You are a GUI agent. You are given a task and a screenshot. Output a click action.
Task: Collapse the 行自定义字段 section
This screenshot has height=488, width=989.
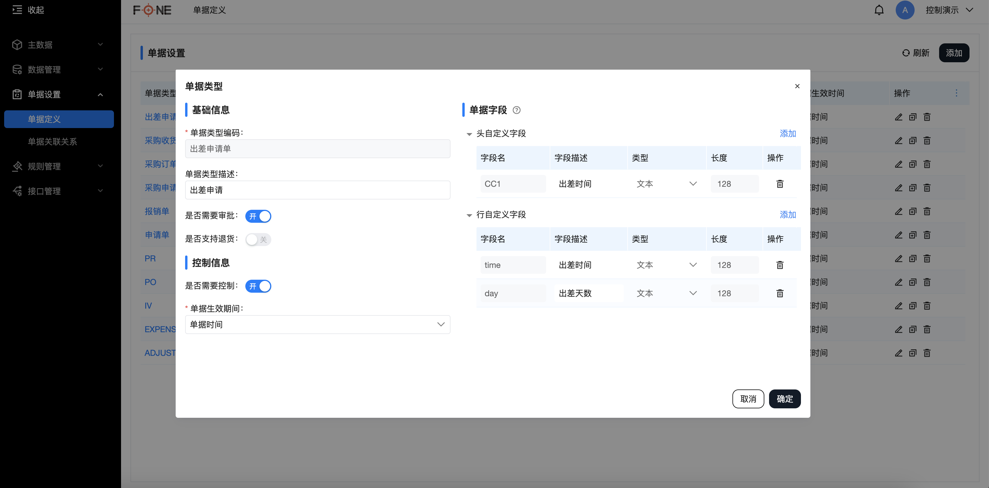click(x=469, y=215)
